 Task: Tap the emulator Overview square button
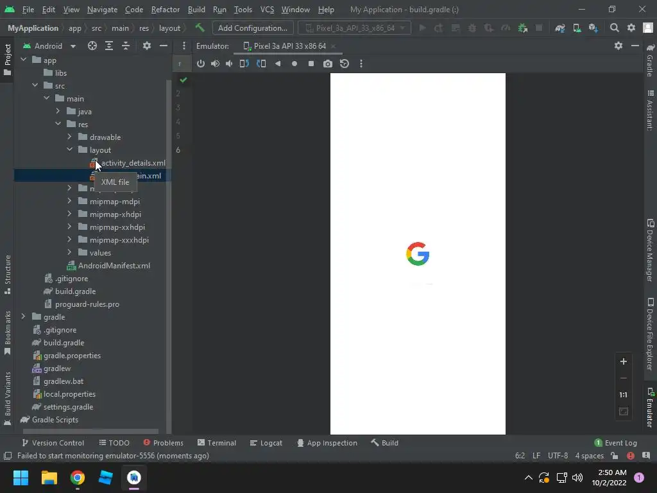point(311,64)
